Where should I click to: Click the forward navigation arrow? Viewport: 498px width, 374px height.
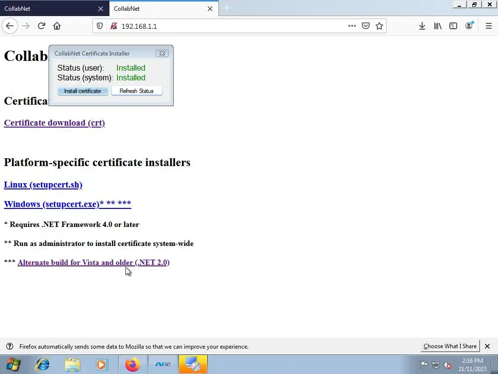[26, 26]
